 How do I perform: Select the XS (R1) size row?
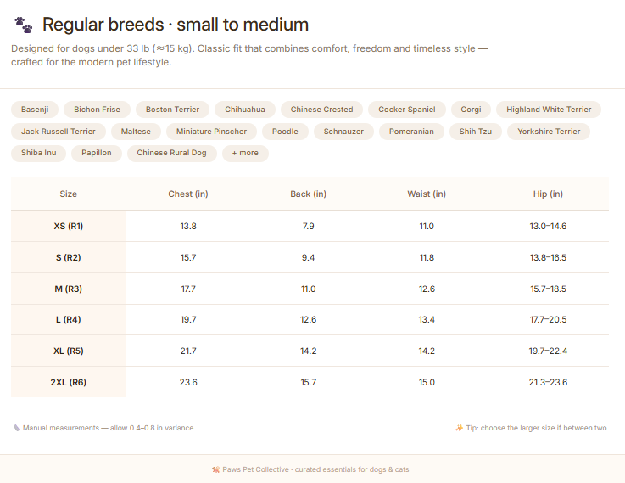click(x=310, y=226)
